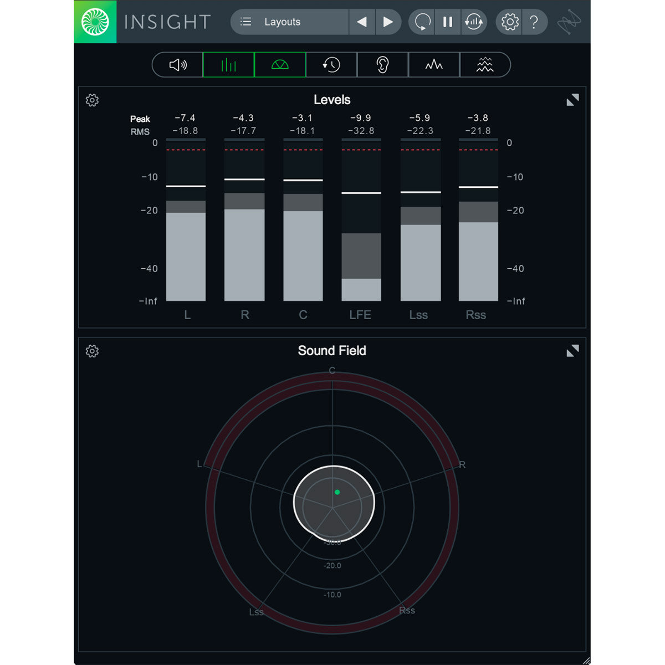Switch to the Sound Field gauge tab
The height and width of the screenshot is (665, 665).
click(x=280, y=64)
